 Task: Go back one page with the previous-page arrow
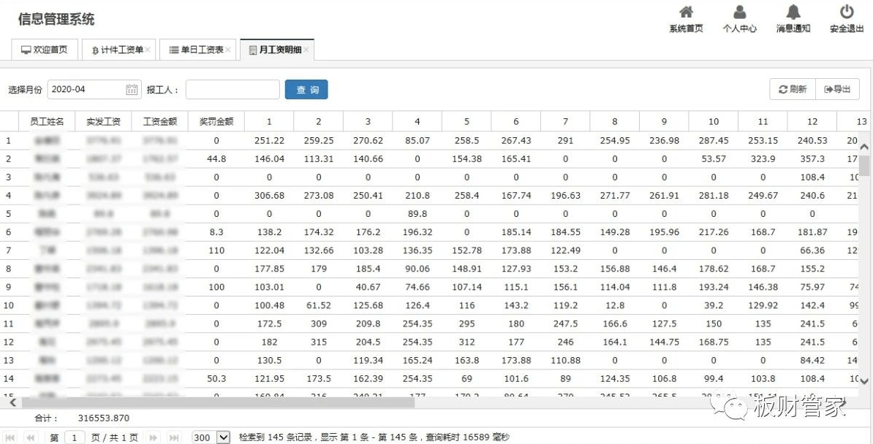29,437
